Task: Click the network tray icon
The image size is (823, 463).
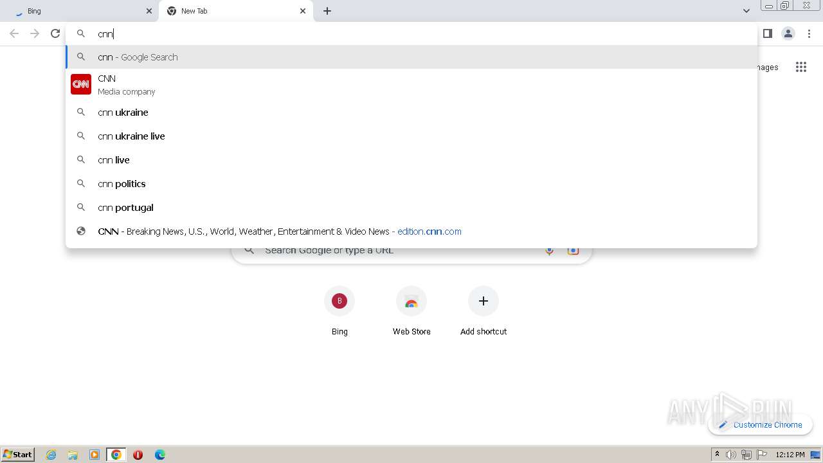Action: (746, 455)
